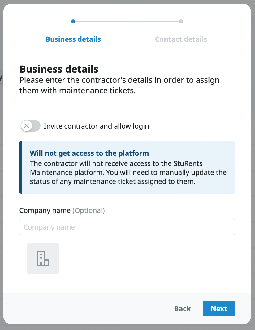This screenshot has height=330, width=255.
Task: Click the Company name field label
Action: pyautogui.click(x=45, y=210)
